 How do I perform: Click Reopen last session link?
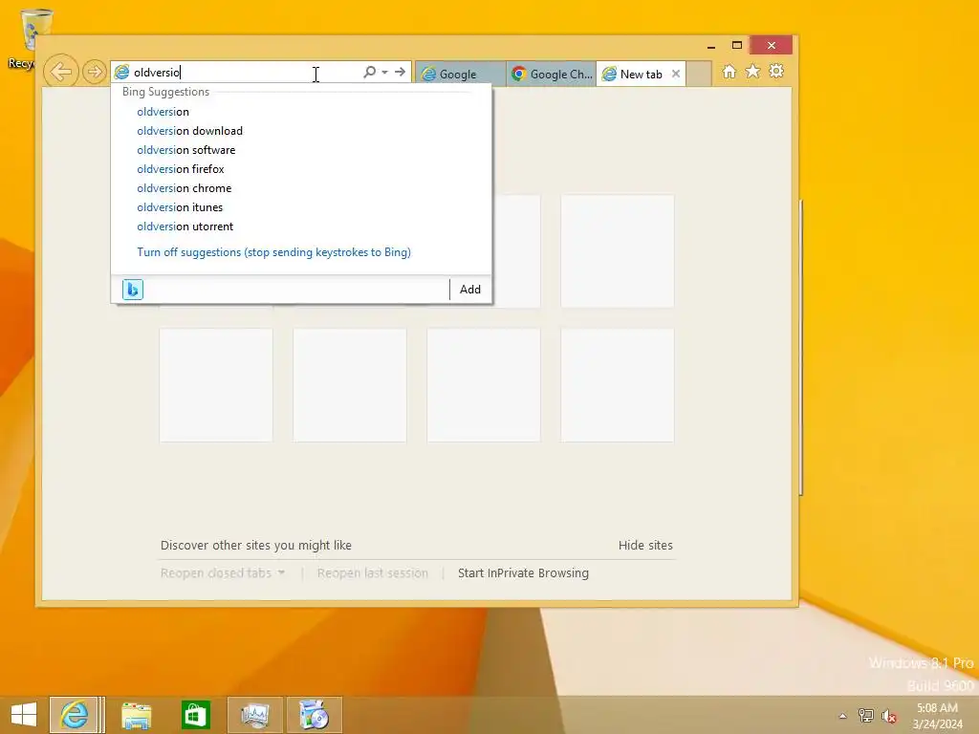[373, 573]
